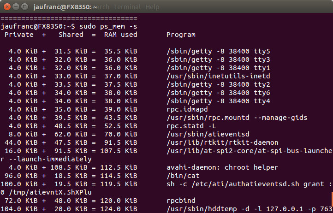The image size is (333, 213).
Task: Click the /bin/cat process entry
Action: pyautogui.click(x=183, y=176)
